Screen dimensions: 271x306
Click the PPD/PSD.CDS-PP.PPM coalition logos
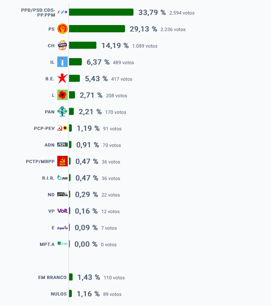(x=63, y=12)
